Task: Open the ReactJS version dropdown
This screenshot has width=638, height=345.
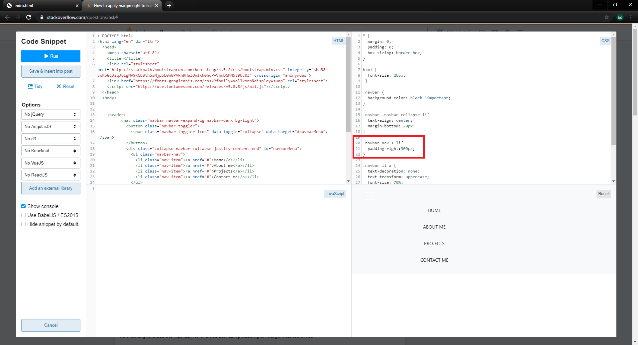Action: pyautogui.click(x=51, y=175)
